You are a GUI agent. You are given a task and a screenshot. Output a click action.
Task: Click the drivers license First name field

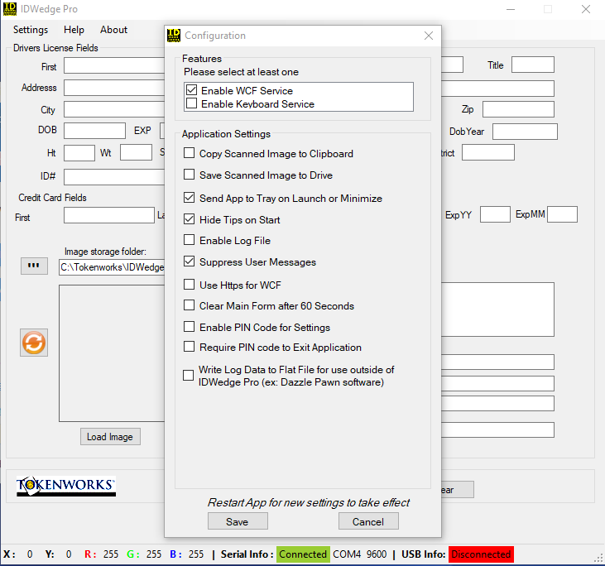pyautogui.click(x=114, y=65)
